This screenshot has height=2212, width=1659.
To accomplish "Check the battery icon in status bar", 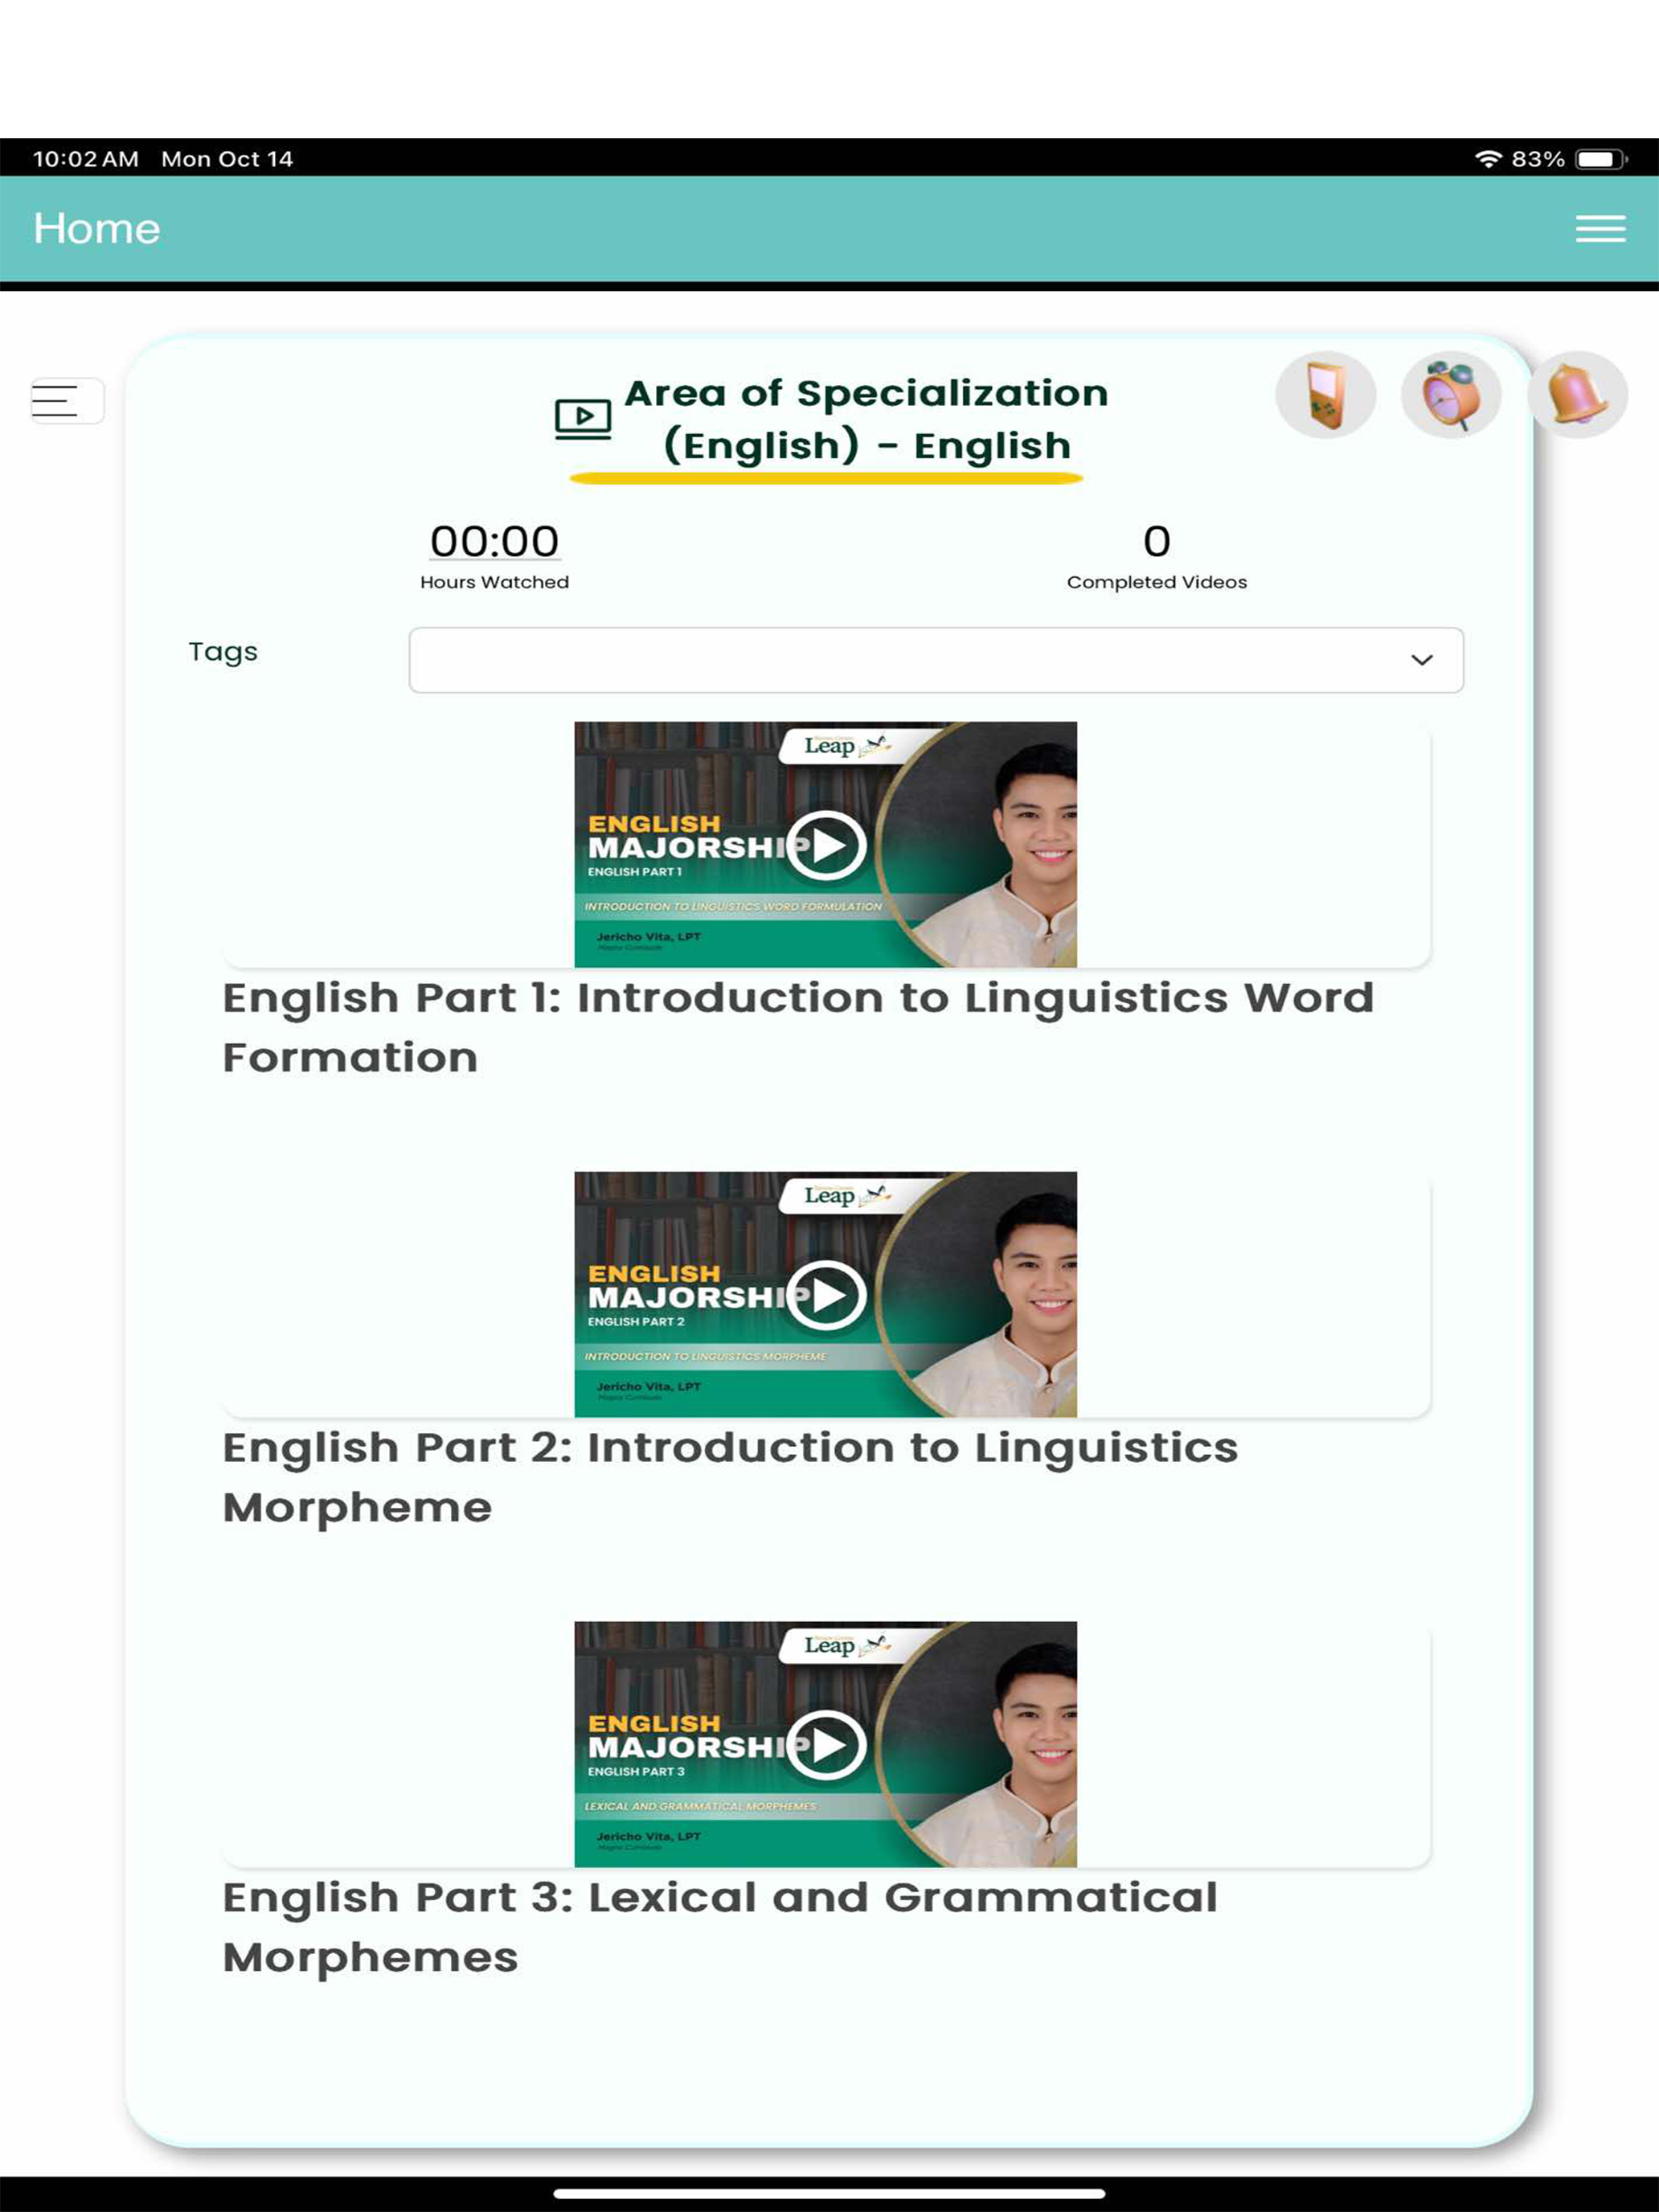I will click(1601, 159).
